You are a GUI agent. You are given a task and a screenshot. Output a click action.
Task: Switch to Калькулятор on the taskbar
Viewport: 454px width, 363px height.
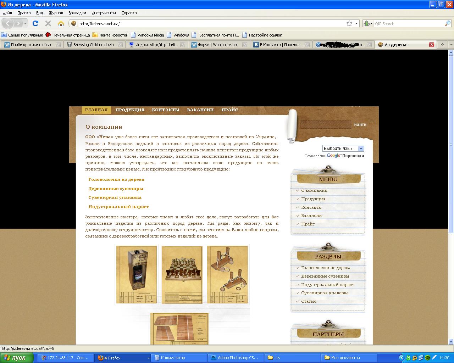(x=178, y=358)
